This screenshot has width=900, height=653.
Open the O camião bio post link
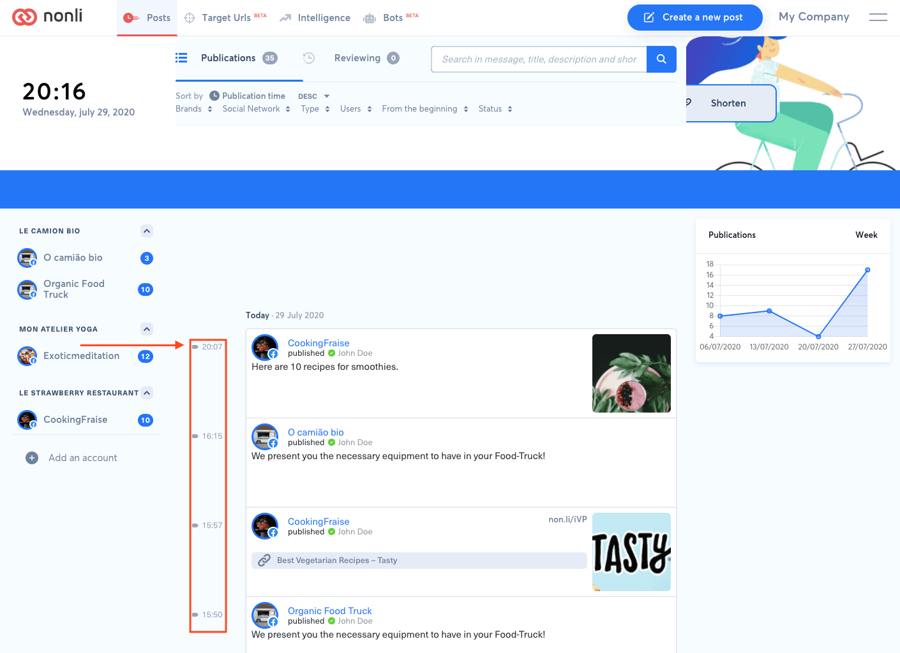click(315, 432)
